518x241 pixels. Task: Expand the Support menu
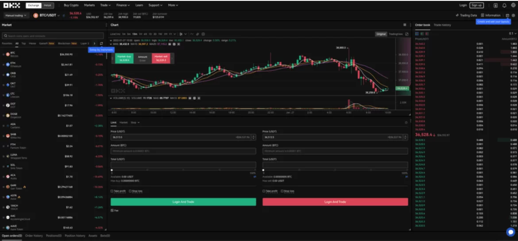[x=155, y=5]
